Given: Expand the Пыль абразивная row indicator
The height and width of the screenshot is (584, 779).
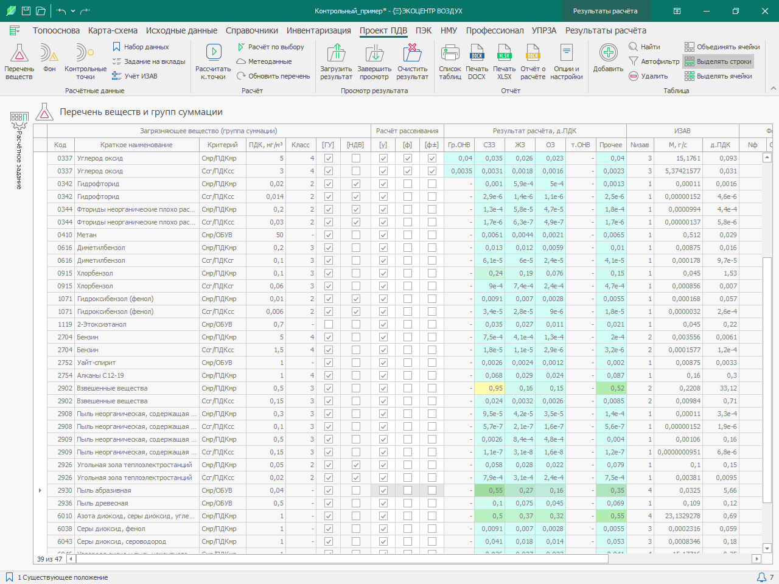Looking at the screenshot, I should (40, 490).
